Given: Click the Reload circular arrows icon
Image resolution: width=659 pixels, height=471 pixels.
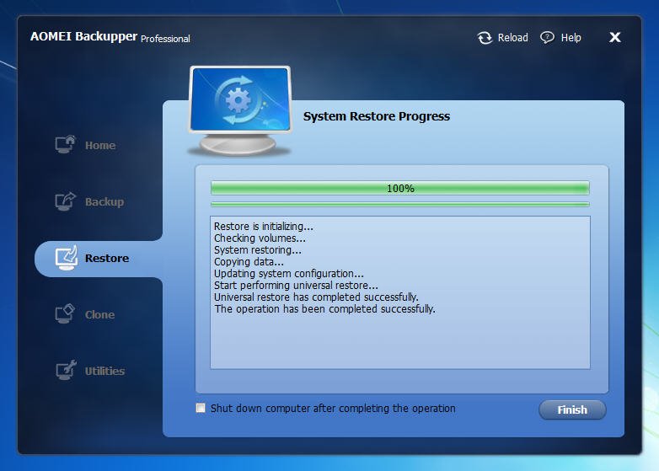Looking at the screenshot, I should [x=485, y=38].
